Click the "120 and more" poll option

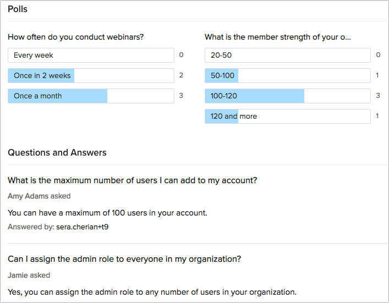click(x=287, y=116)
